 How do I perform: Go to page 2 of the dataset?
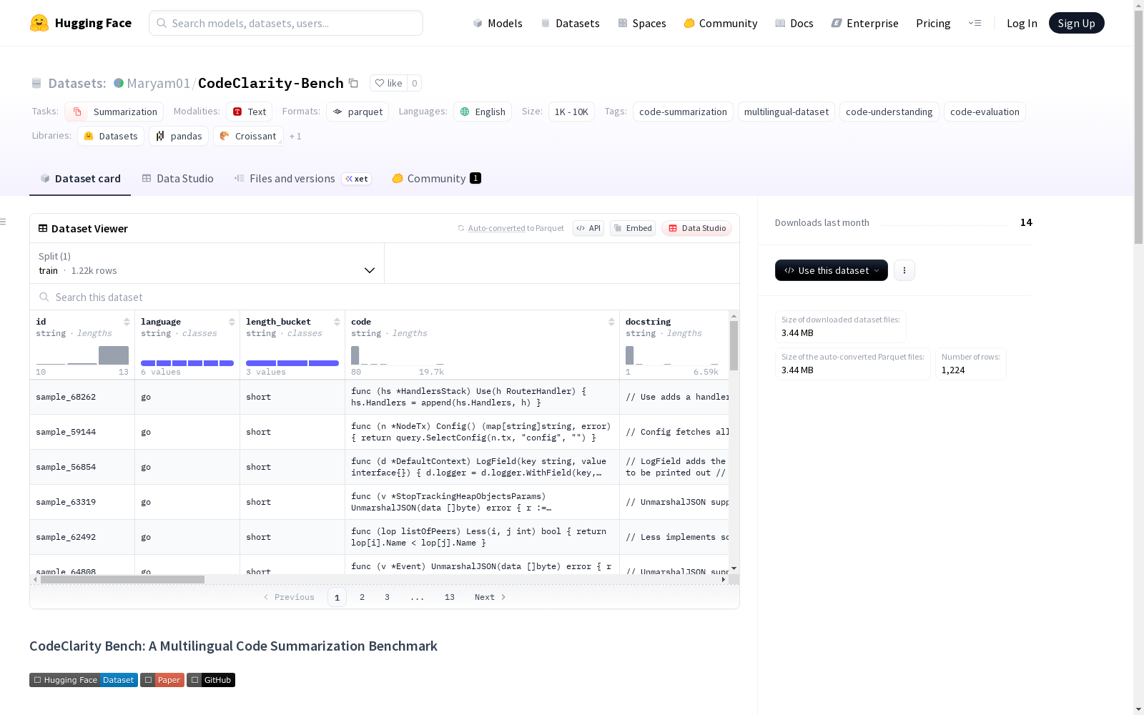click(x=362, y=597)
